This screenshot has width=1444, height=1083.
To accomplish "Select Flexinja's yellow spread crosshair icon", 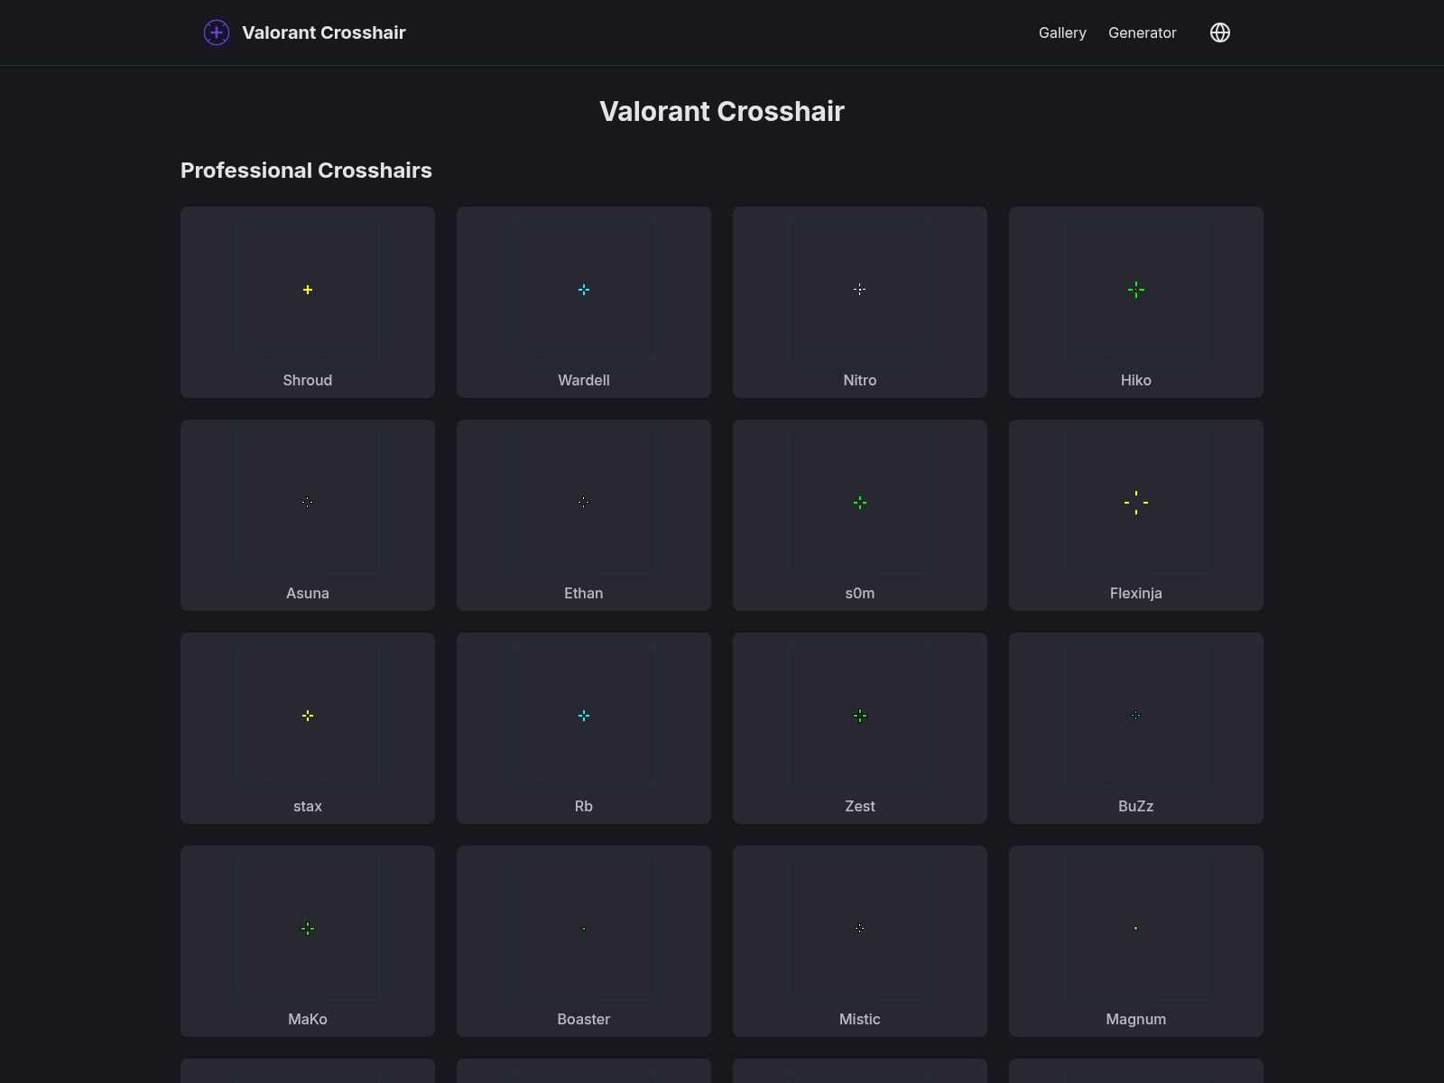I will click(1135, 503).
